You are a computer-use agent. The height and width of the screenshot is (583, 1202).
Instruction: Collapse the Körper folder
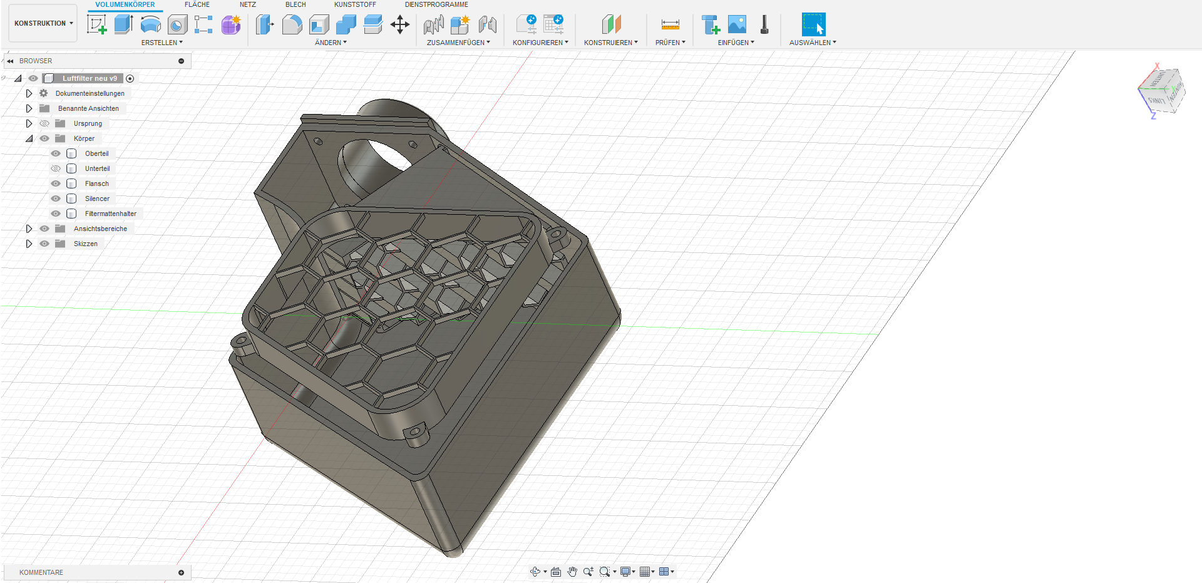pyautogui.click(x=29, y=138)
